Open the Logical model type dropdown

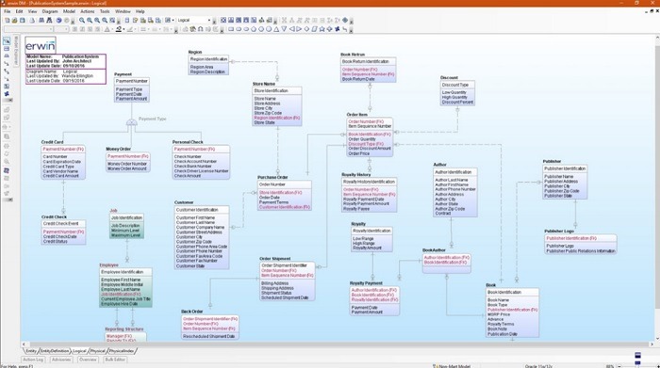(193, 20)
